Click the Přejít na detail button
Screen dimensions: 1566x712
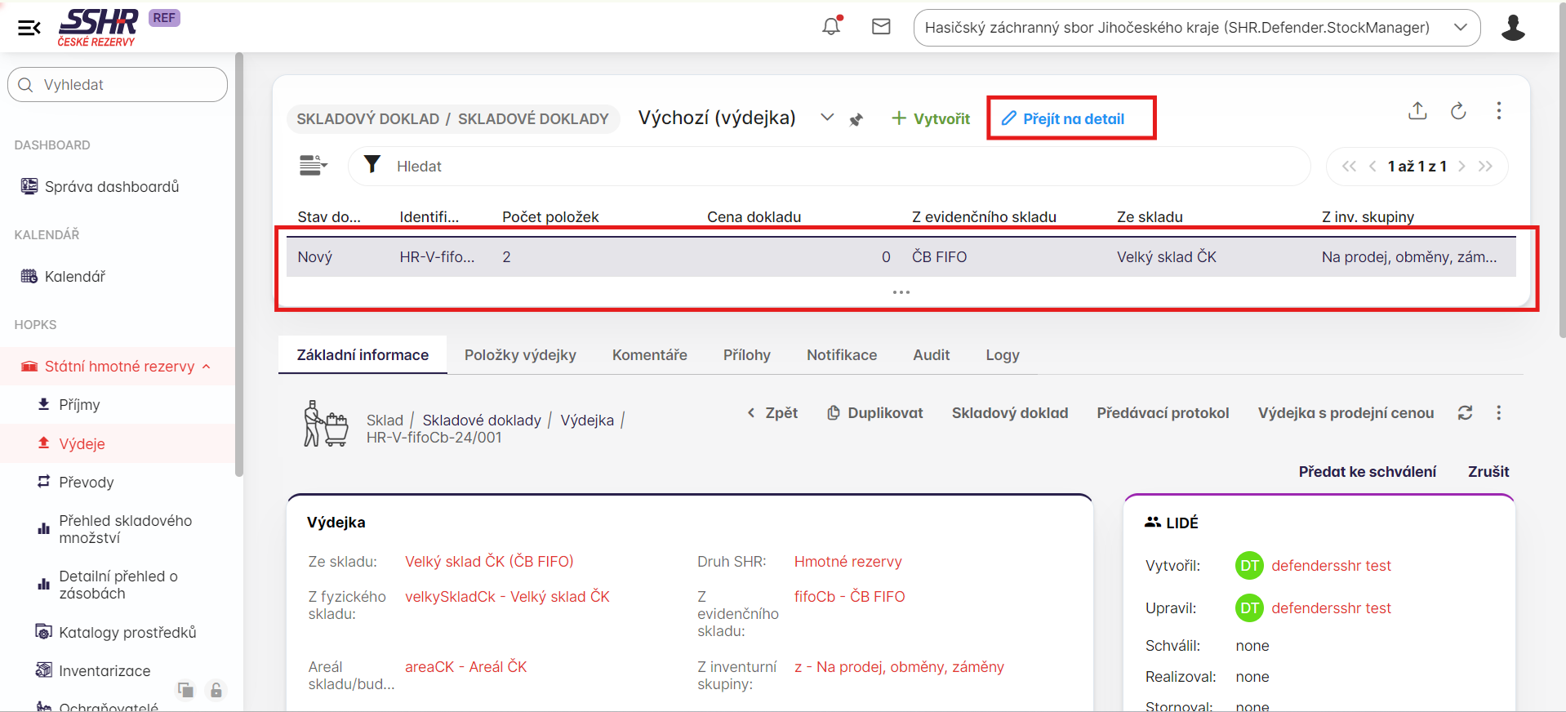(x=1072, y=119)
